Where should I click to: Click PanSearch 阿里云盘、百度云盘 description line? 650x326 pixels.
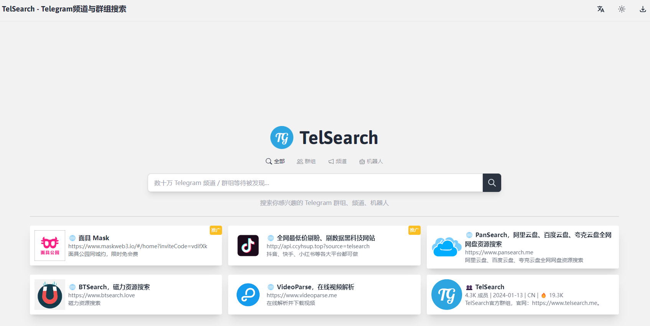coord(524,260)
